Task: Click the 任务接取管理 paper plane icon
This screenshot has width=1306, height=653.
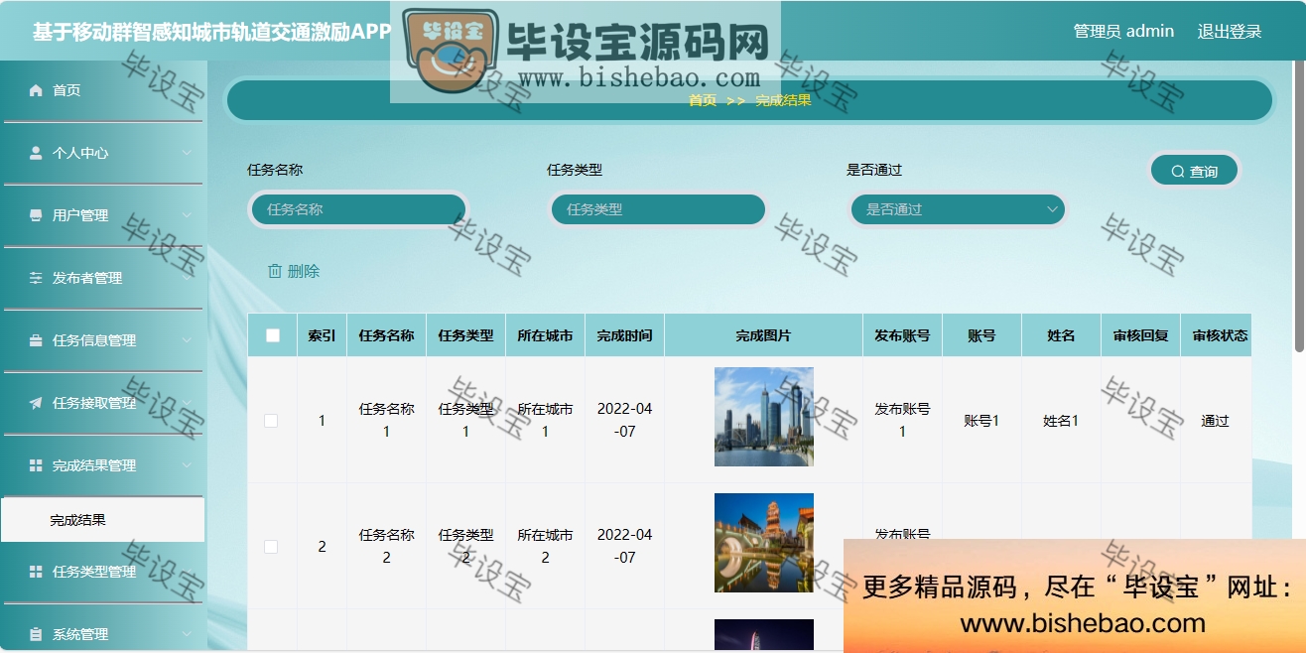Action: point(37,403)
